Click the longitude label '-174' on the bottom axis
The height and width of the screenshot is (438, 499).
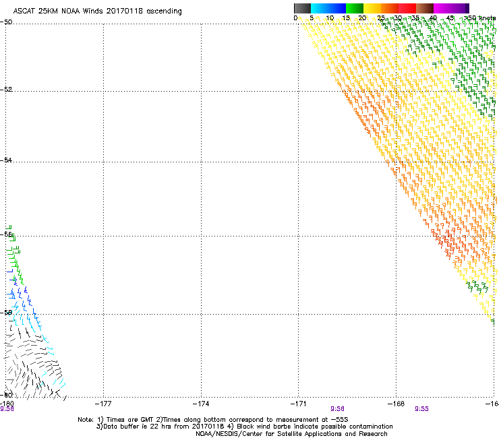click(201, 404)
